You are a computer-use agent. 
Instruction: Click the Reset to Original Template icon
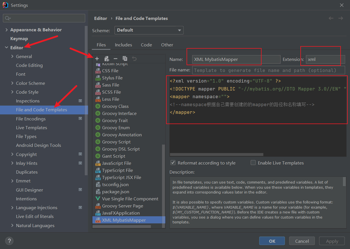tap(134, 59)
